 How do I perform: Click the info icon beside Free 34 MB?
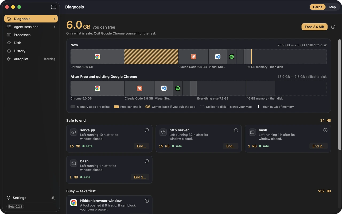[333, 27]
